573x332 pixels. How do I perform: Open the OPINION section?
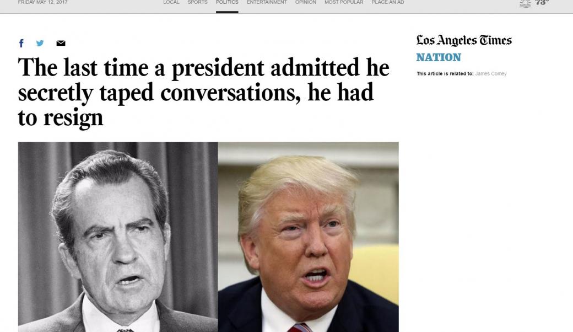point(306,2)
